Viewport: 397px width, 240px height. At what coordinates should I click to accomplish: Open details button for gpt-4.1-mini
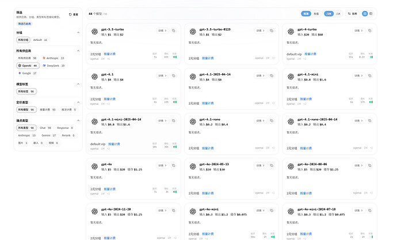(358, 76)
